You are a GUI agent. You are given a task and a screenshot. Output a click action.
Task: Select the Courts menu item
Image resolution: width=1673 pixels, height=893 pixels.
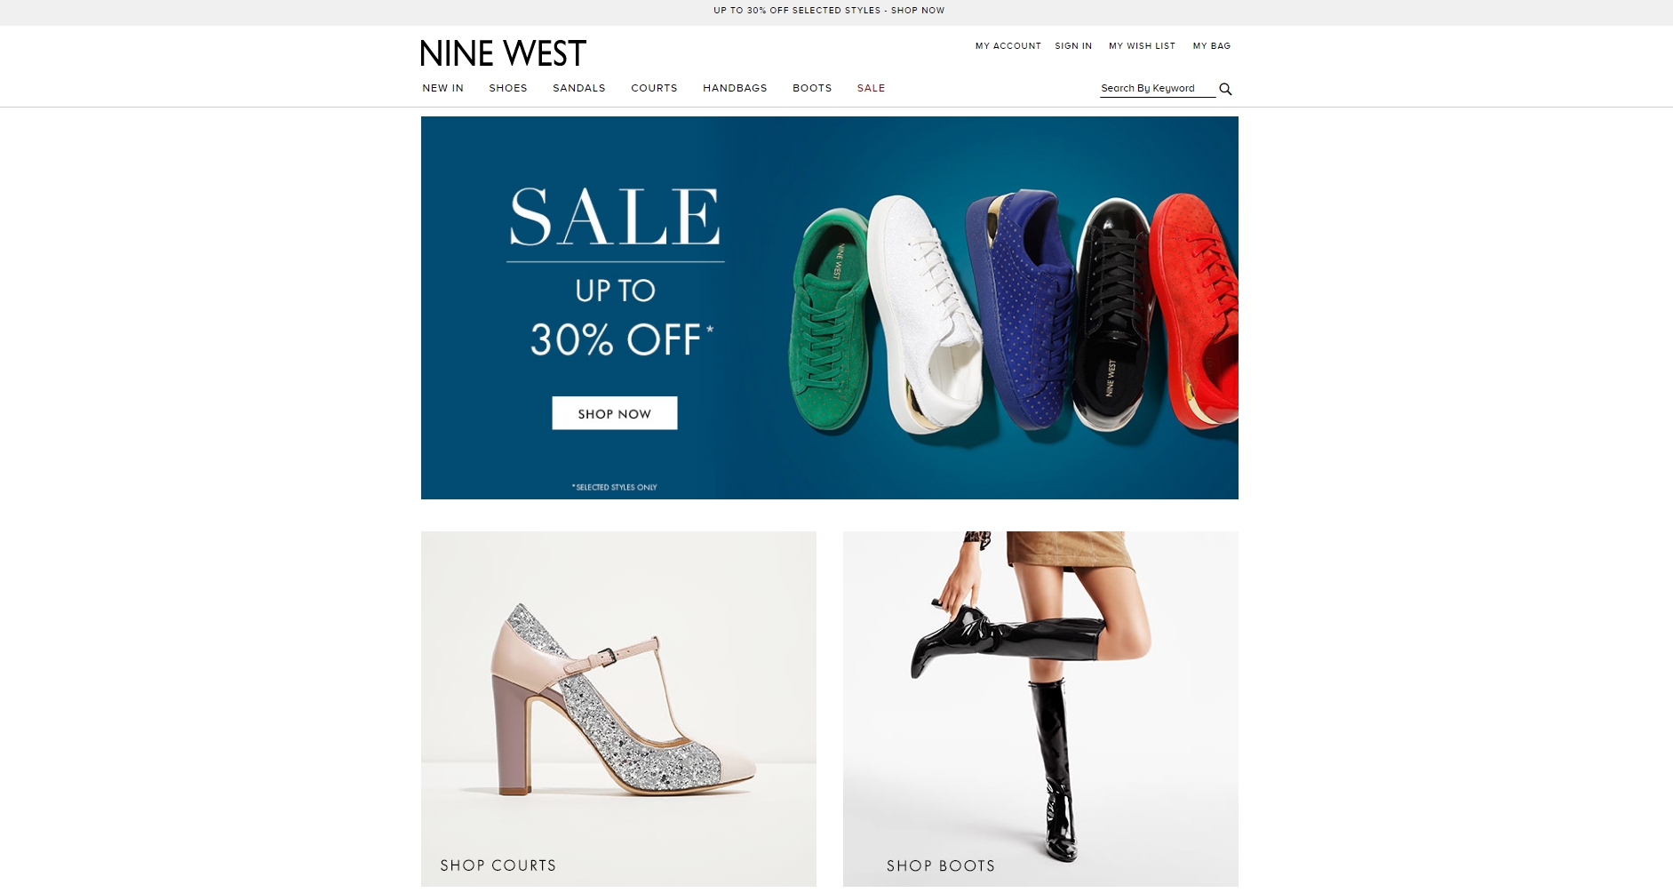pos(654,88)
